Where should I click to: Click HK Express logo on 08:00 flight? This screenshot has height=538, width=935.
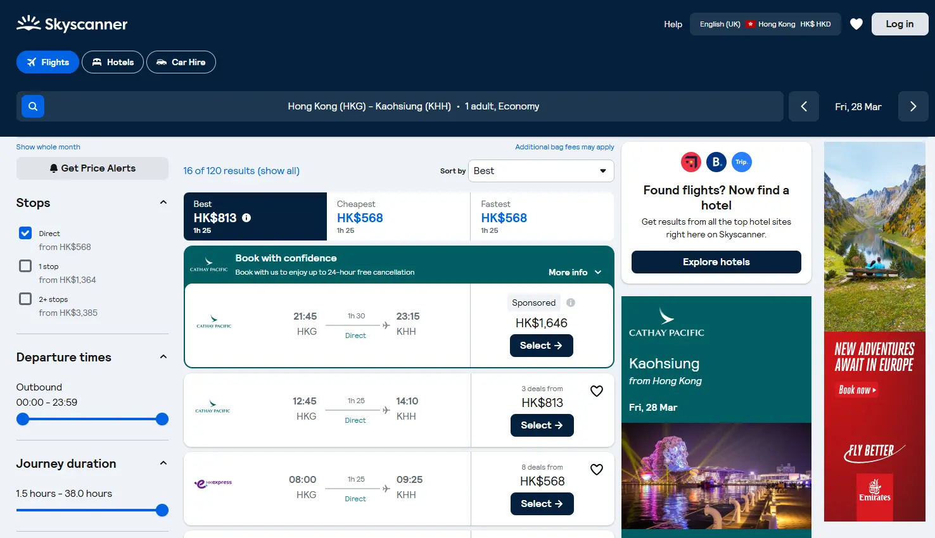pos(213,483)
